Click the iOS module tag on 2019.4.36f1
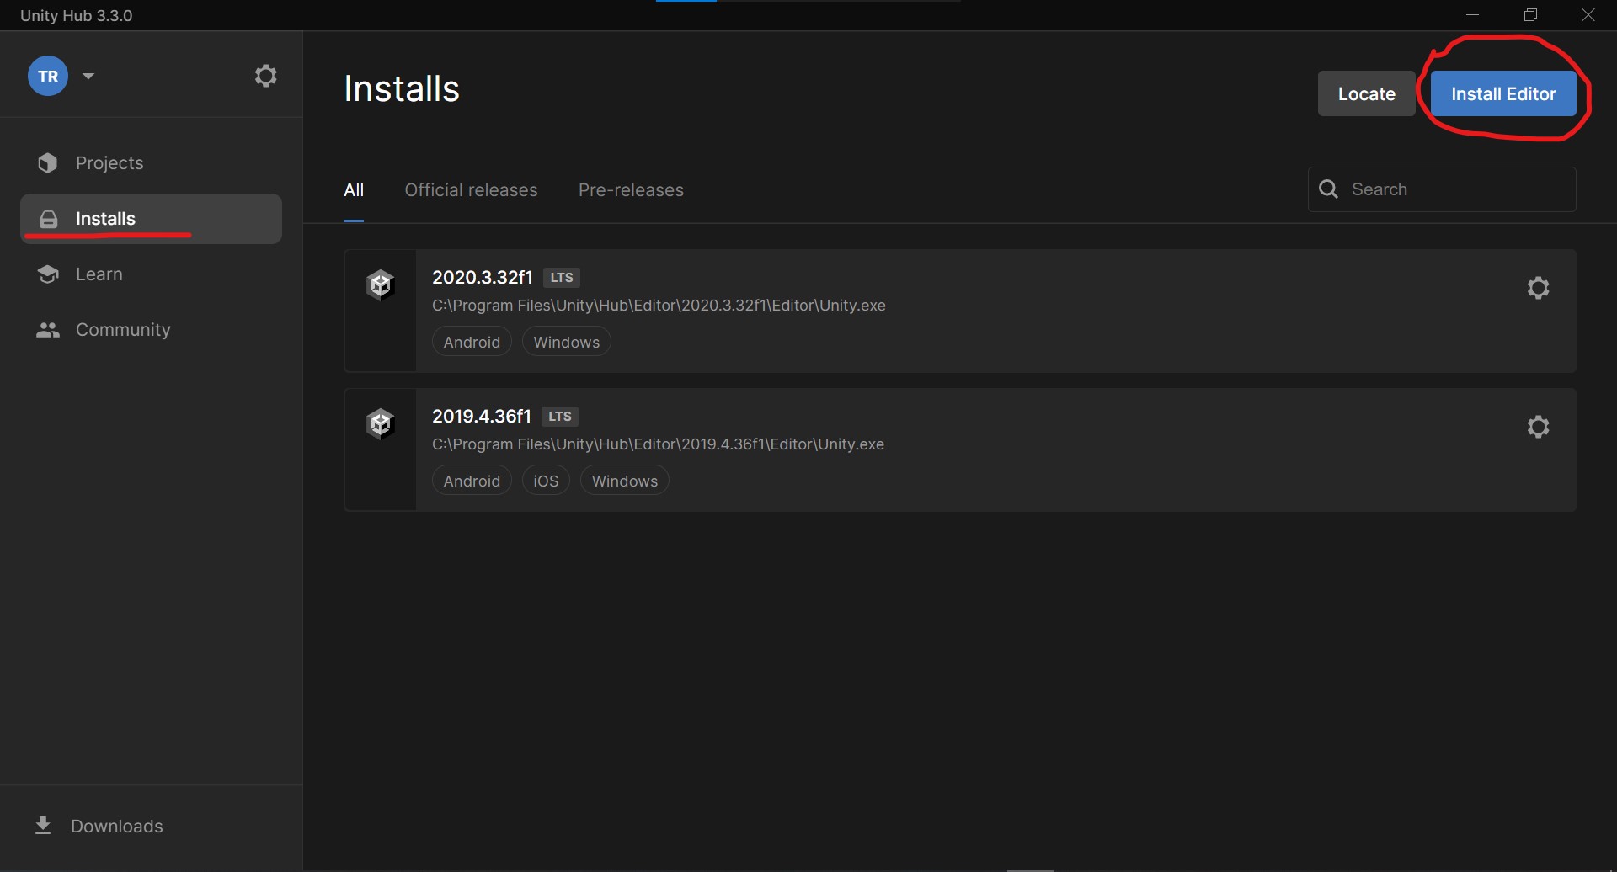Image resolution: width=1617 pixels, height=872 pixels. pyautogui.click(x=546, y=481)
